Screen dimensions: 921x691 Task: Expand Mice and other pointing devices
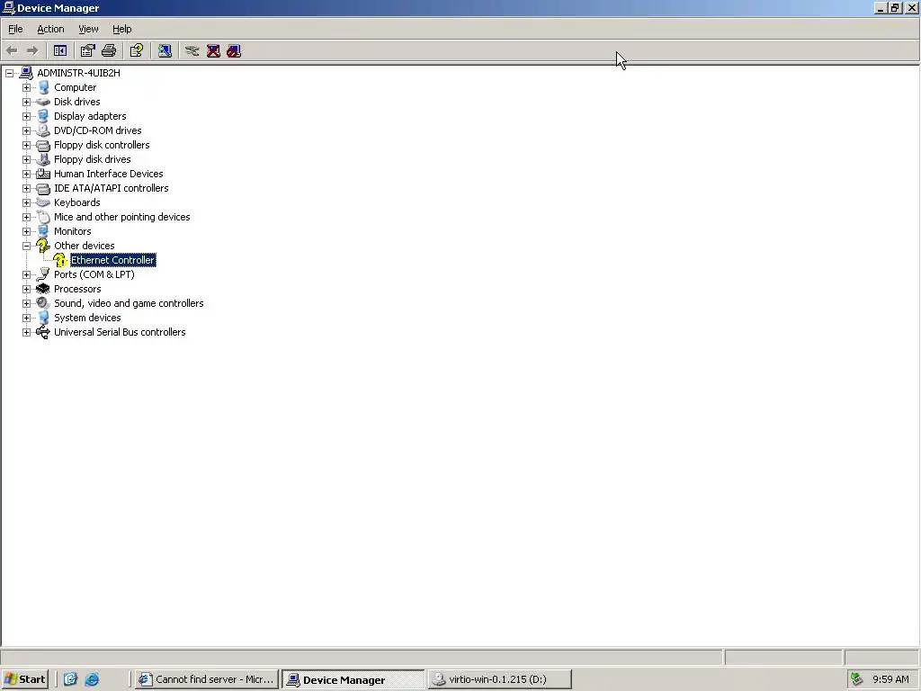tap(26, 217)
